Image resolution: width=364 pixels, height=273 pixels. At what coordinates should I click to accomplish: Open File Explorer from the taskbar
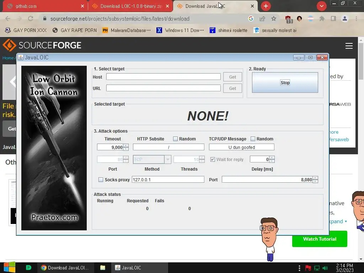pos(103,268)
